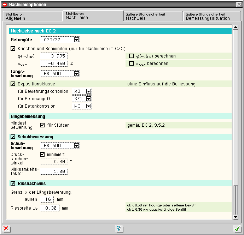Open the Betongüte C30/37 dropdown
This screenshot has height=235, width=244.
point(76,40)
